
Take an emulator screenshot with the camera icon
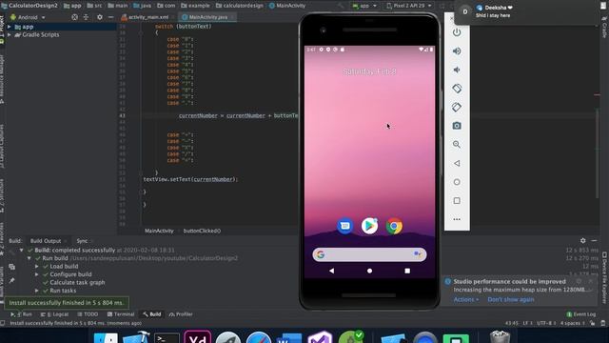click(457, 126)
